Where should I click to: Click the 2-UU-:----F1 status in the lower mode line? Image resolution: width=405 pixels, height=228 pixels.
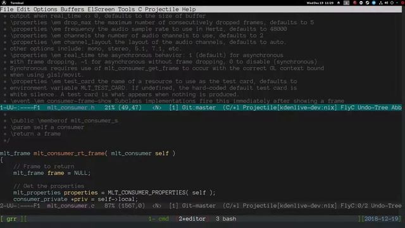(20, 206)
